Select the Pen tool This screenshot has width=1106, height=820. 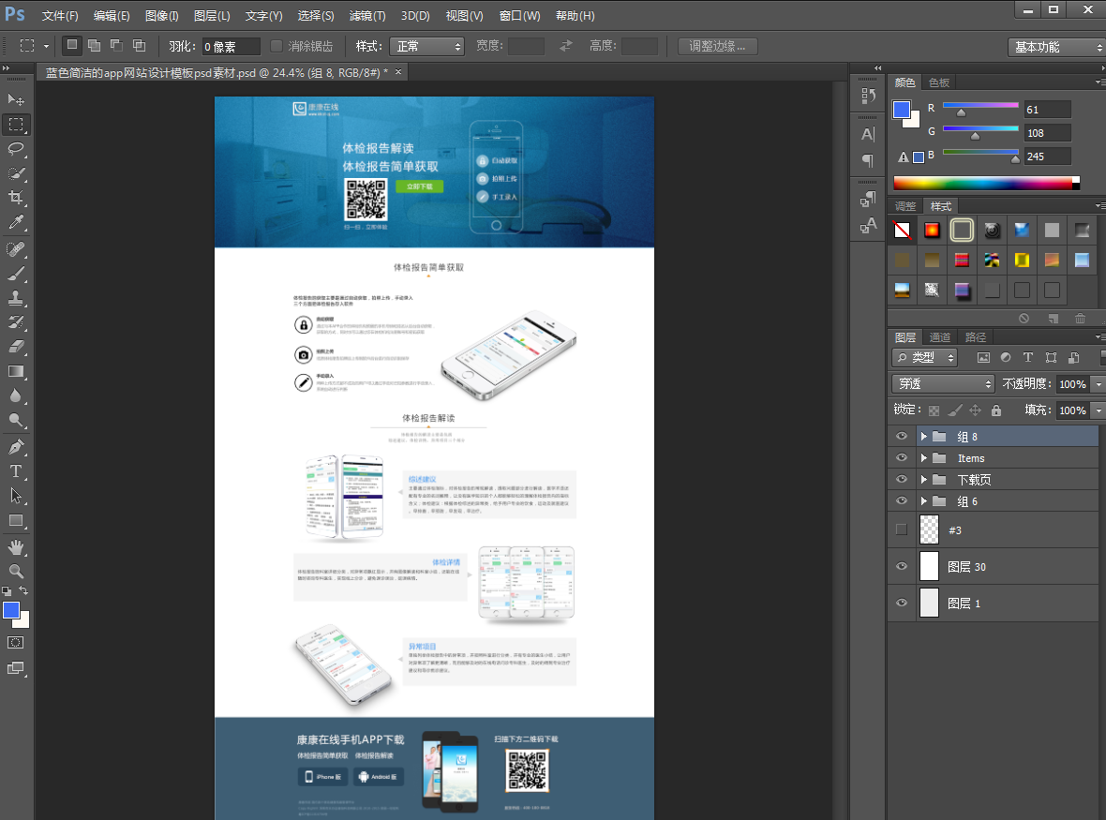click(16, 446)
